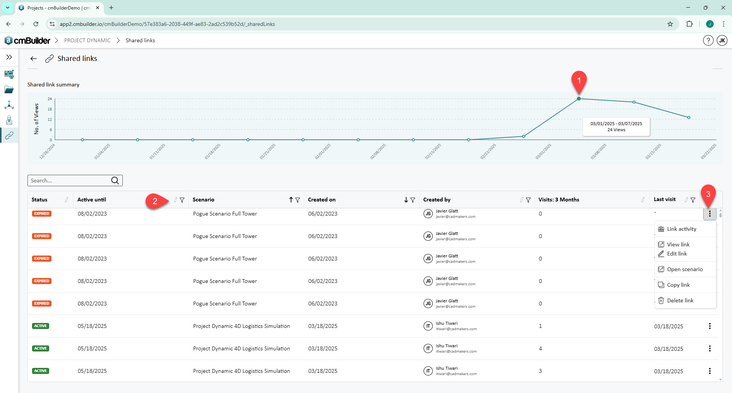The image size is (732, 393).
Task: Open the help question mark icon
Action: [x=708, y=40]
